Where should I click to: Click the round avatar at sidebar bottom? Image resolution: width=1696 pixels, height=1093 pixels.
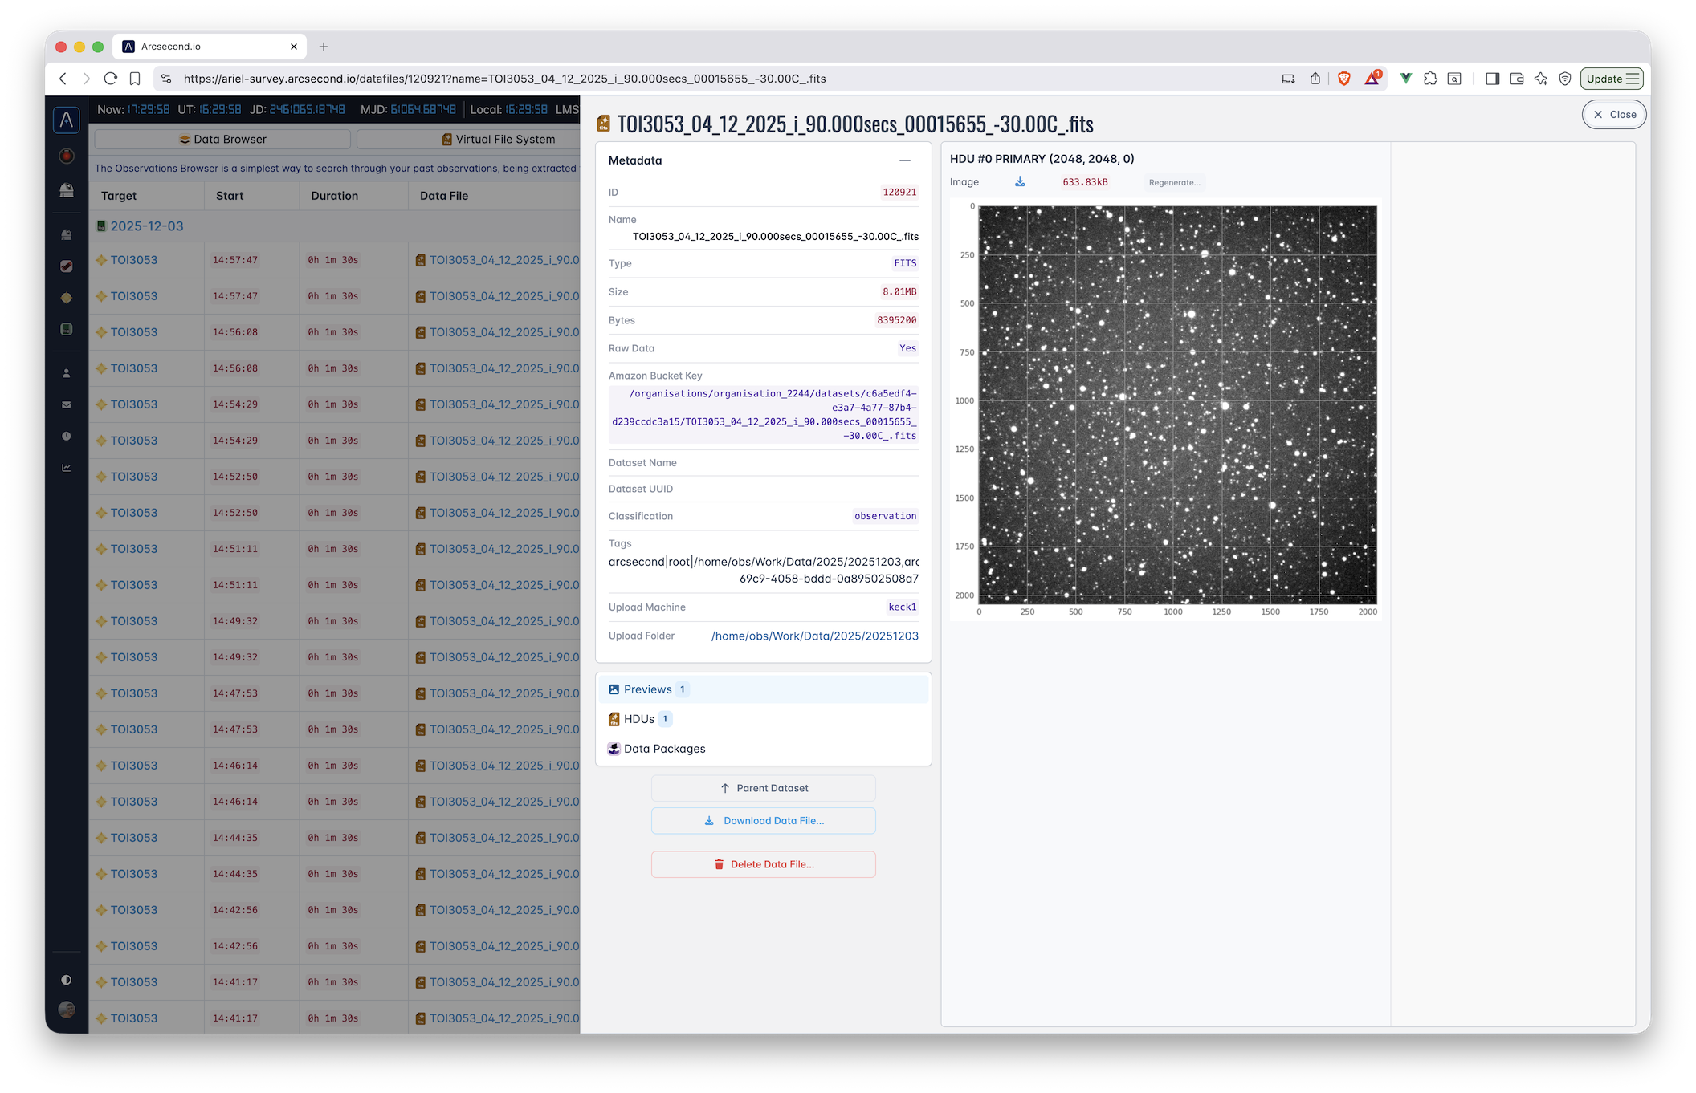click(x=67, y=1010)
